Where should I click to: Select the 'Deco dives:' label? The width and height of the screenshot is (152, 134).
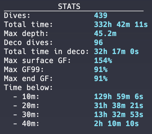[x=28, y=43]
